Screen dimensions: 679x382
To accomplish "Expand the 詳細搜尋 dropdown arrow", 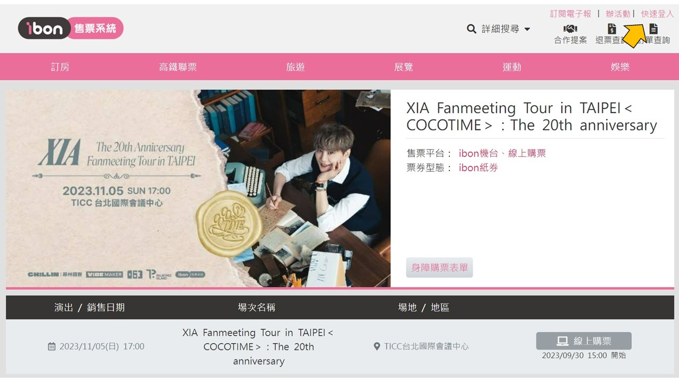I will (x=527, y=29).
